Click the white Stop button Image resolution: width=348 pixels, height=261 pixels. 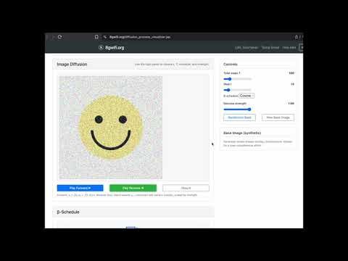[186, 188]
